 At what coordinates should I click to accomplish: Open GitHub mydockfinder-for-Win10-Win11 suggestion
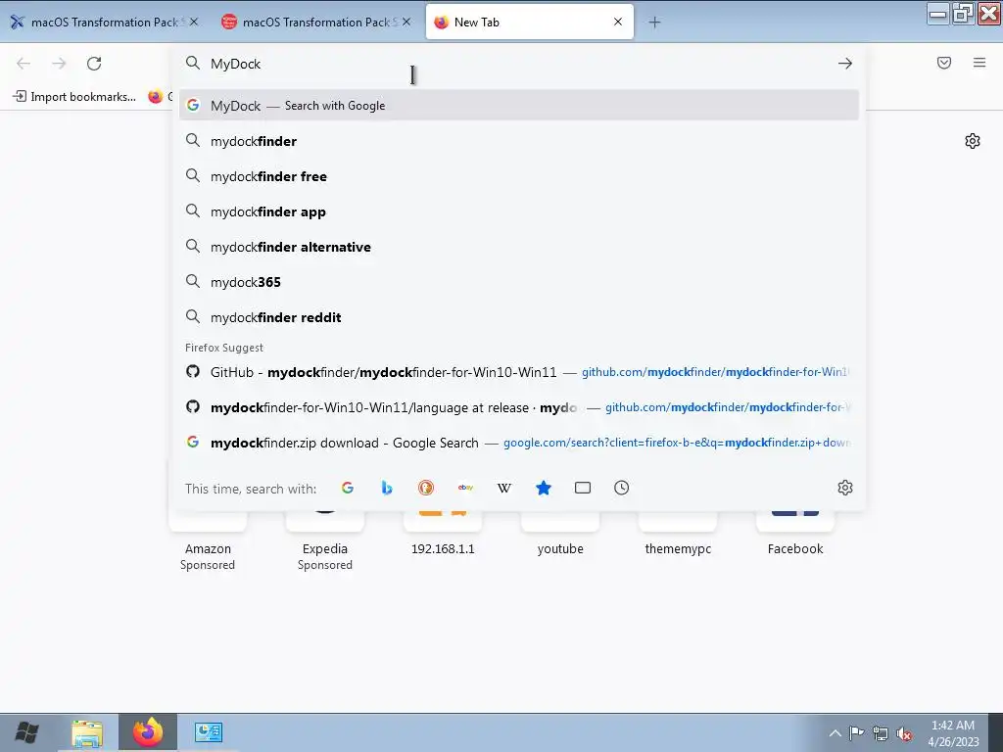coord(519,371)
